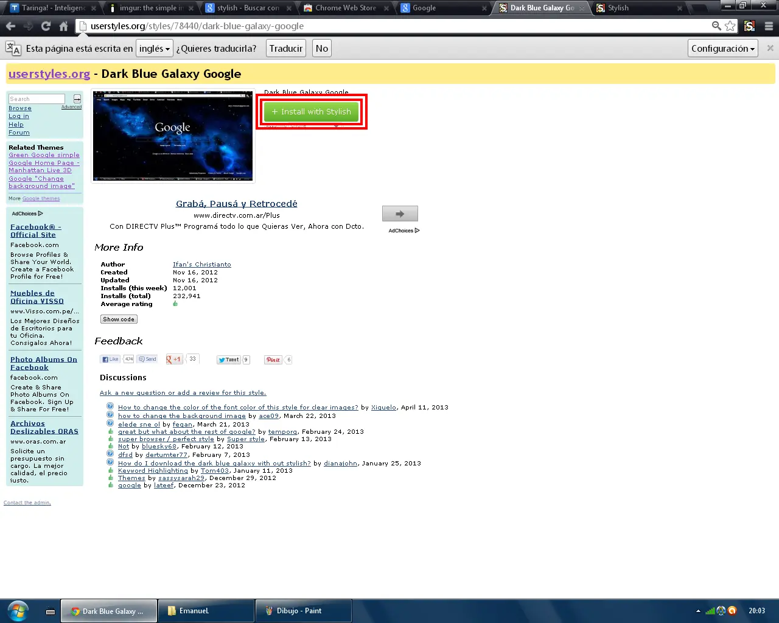The image size is (779, 623).
Task: Close the translate bar
Action: coord(770,48)
